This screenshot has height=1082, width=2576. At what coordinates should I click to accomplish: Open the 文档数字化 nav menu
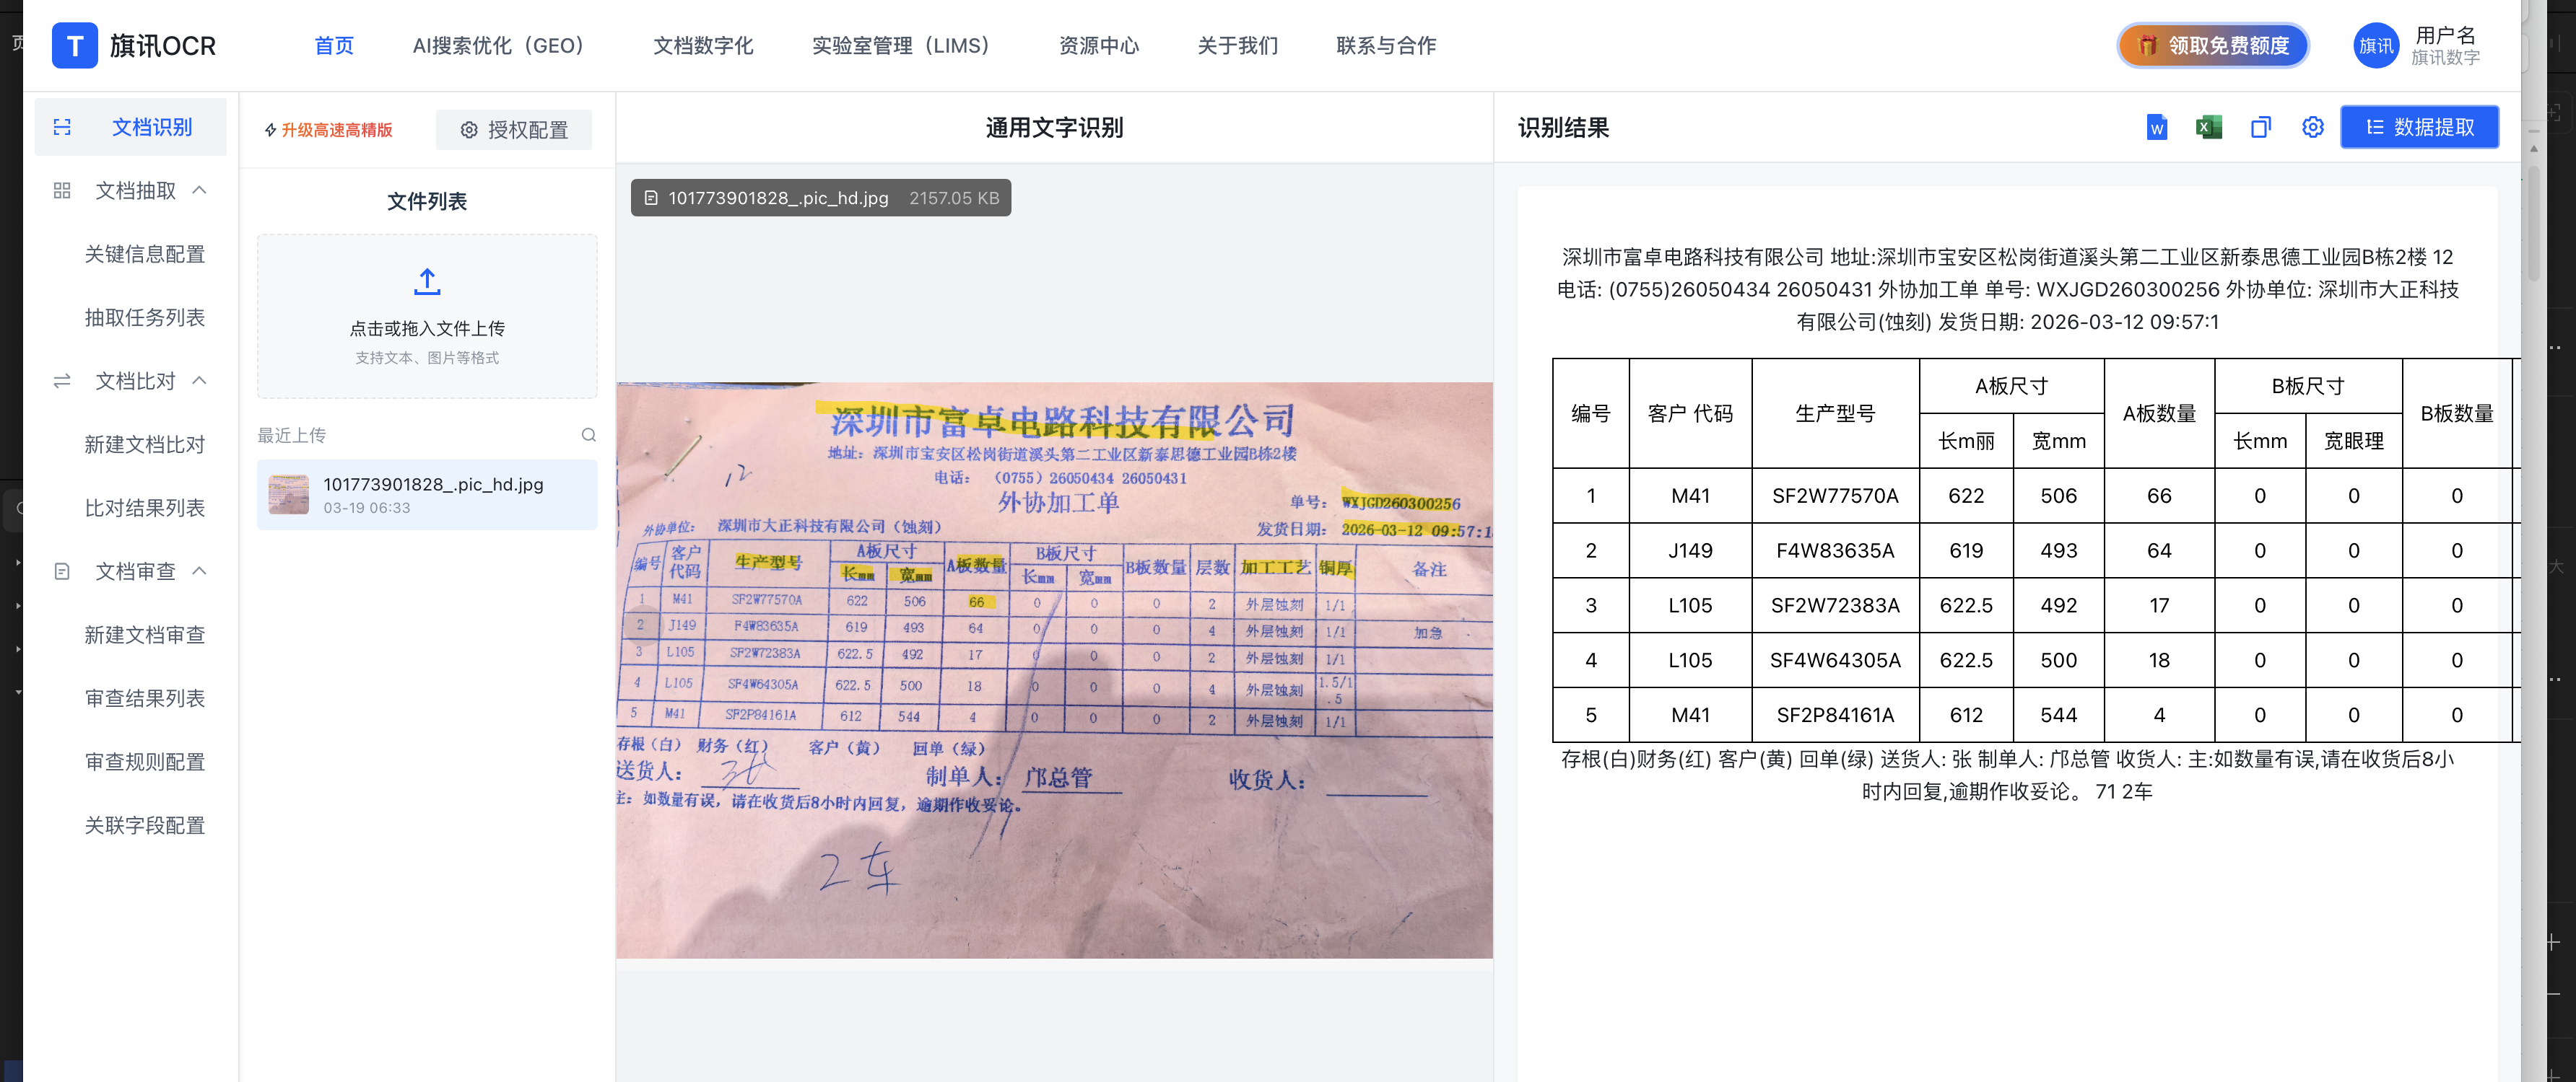pyautogui.click(x=703, y=46)
